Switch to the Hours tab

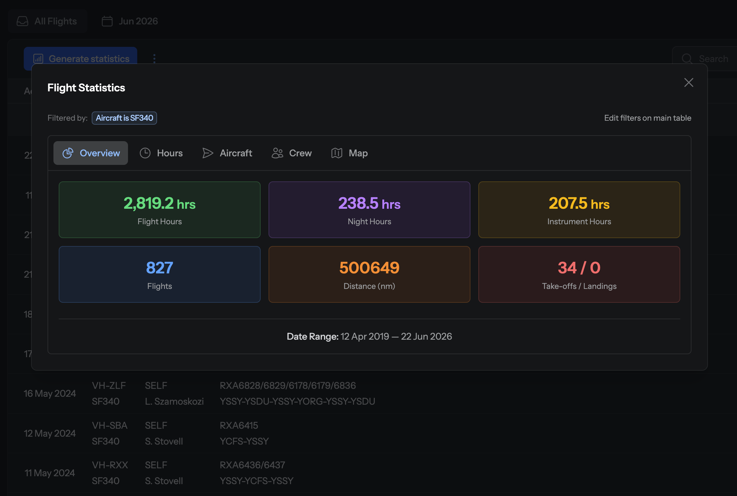click(x=161, y=153)
